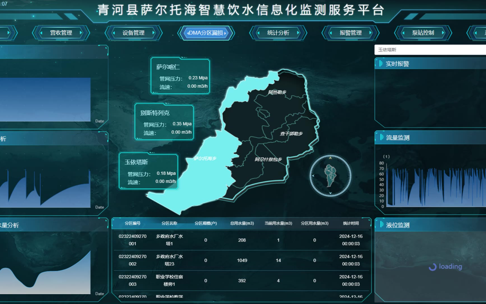Click the 分区名称 column header

pyautogui.click(x=169, y=223)
